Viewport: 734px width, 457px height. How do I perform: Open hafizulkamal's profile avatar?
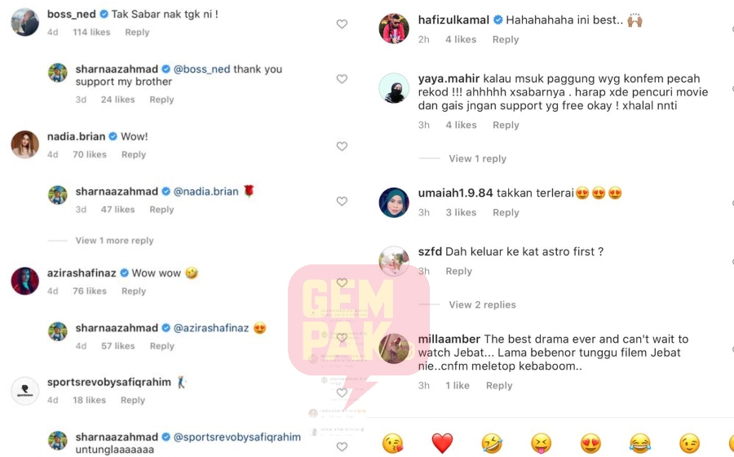point(394,28)
